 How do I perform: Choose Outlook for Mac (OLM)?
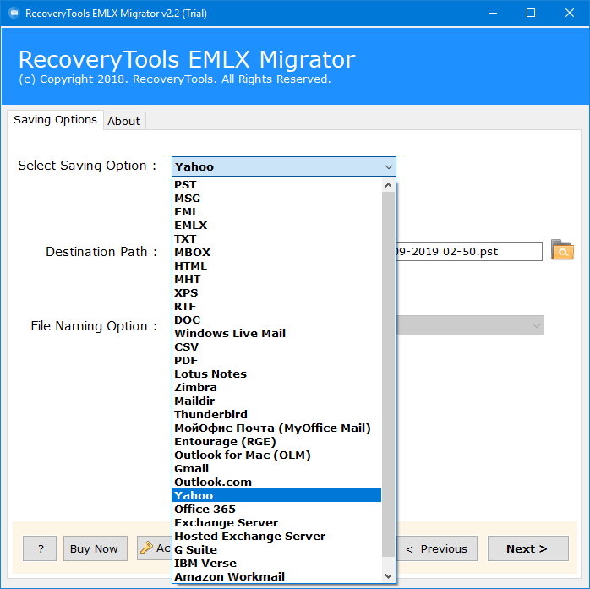pos(276,455)
